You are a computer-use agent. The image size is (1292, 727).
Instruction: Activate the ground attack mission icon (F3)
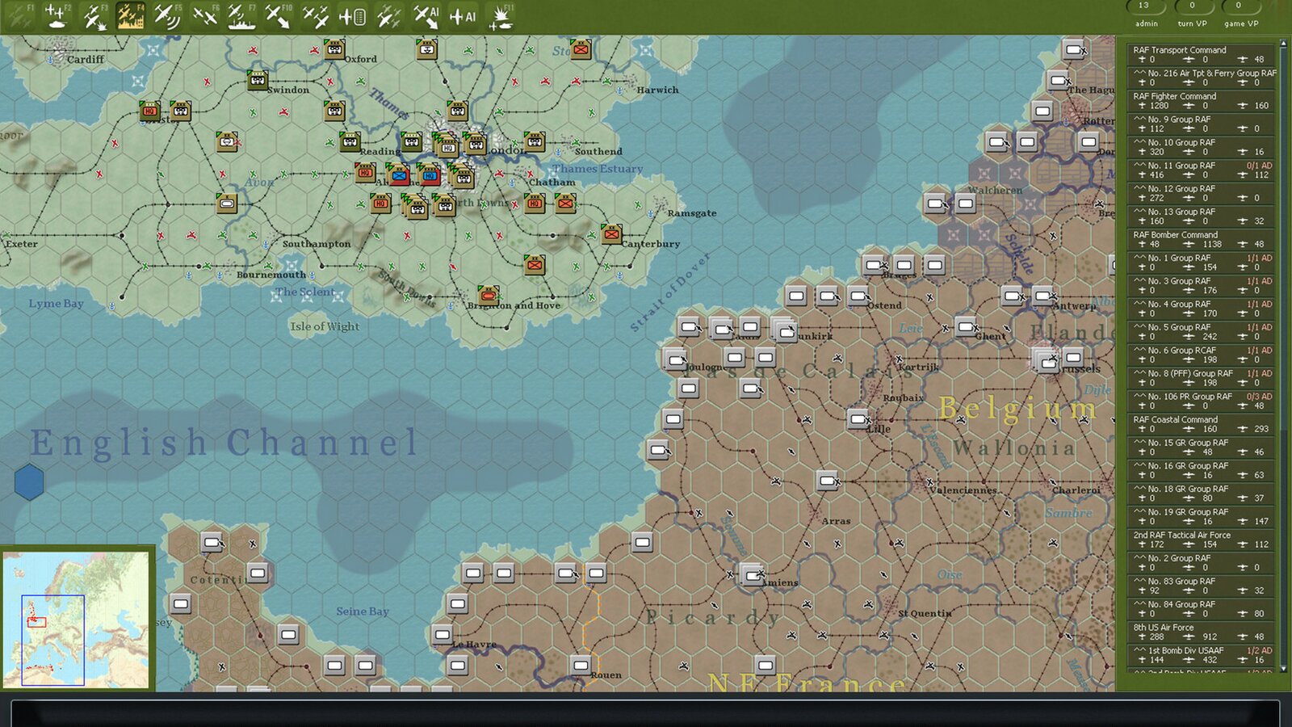click(x=95, y=15)
